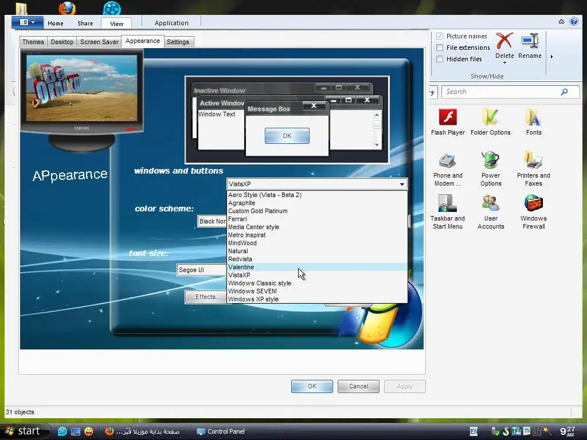Collapse the ribbon with the caret icon
Viewport: 587px width, 440px height.
pos(561,22)
